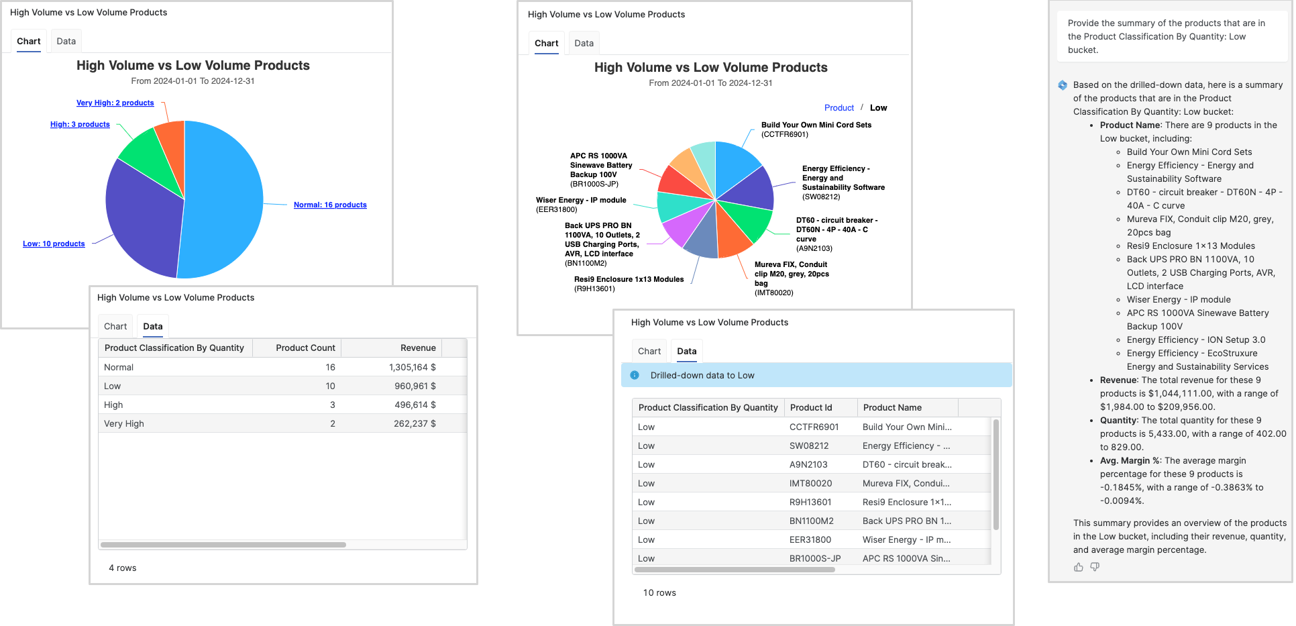
Task: Open Data tab beside the Low drill-down pie chart
Action: point(584,43)
